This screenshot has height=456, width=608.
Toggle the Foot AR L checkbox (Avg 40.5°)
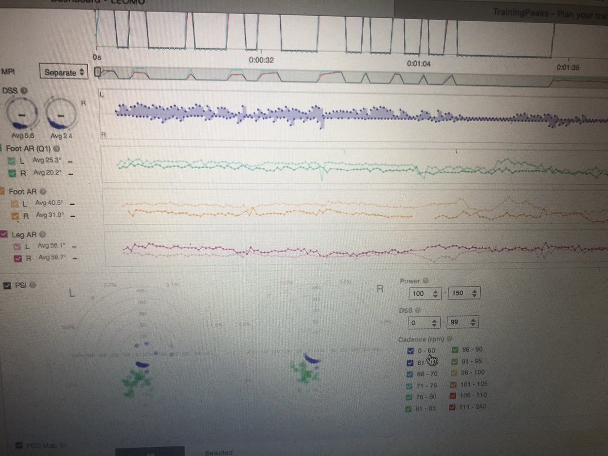14,204
